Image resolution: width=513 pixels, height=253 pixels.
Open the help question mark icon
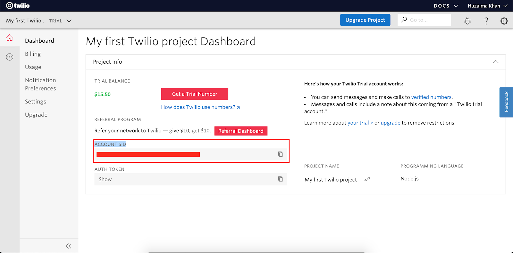pos(486,21)
